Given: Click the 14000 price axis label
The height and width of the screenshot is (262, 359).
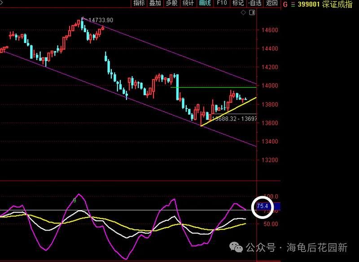Looking at the screenshot, I should 270,86.
